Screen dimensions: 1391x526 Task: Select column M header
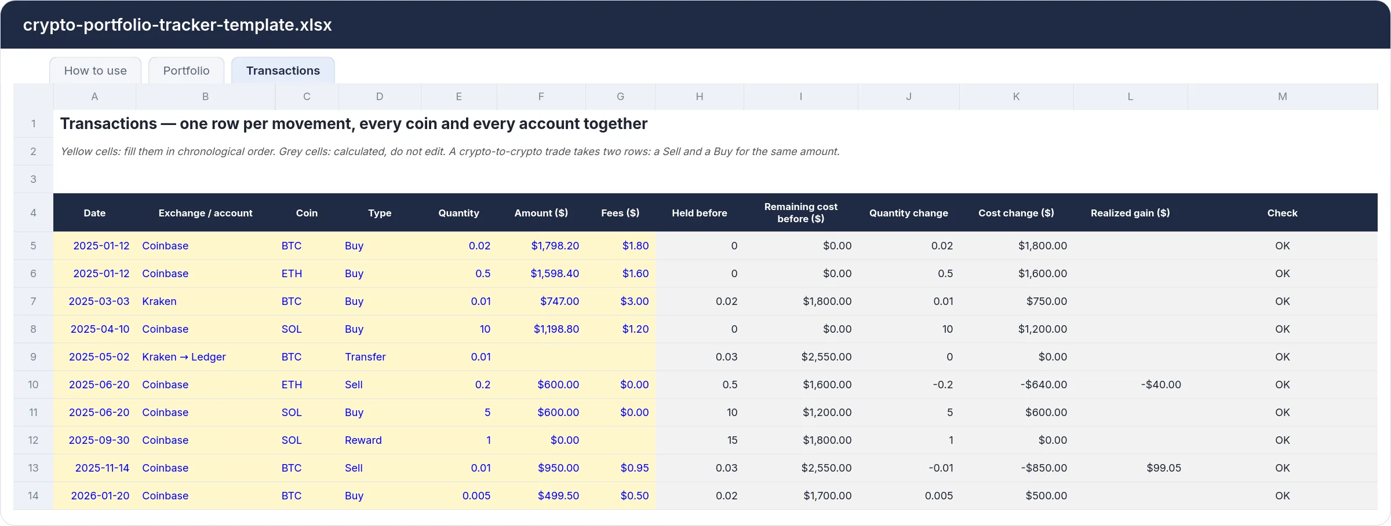pos(1282,97)
